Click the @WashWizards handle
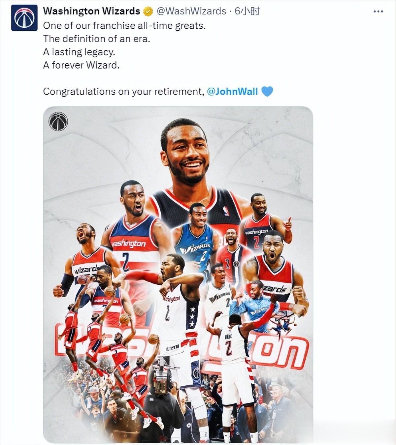The height and width of the screenshot is (445, 396). coord(191,11)
